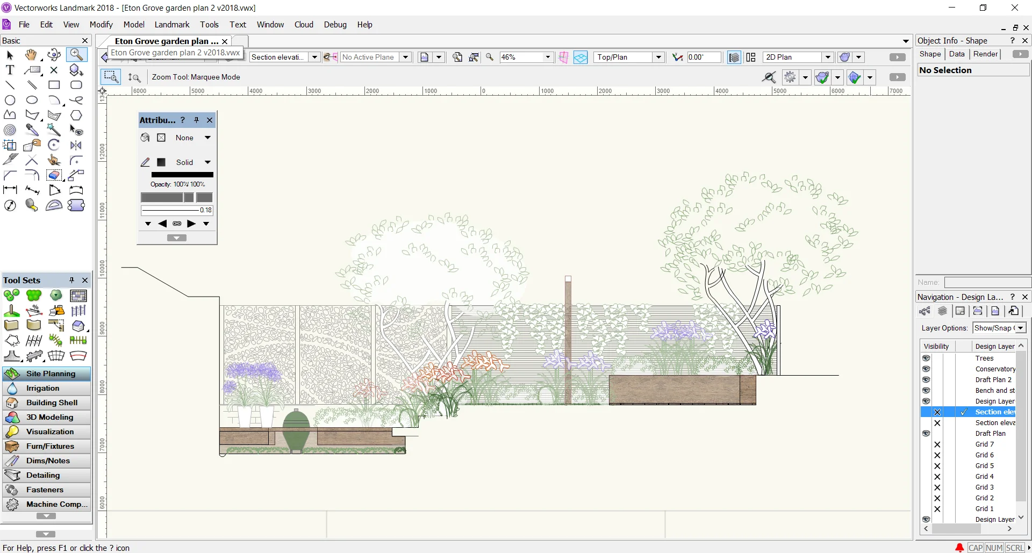Select the Callout tool

pyautogui.click(x=32, y=70)
